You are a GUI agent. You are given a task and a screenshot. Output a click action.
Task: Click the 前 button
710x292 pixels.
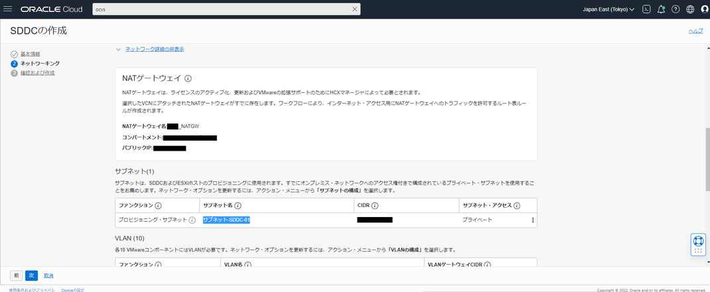point(17,275)
